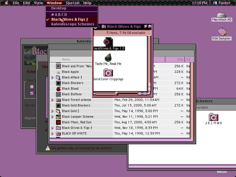Open the Macintosh HD disk icon
The width and height of the screenshot is (236, 177).
[x=222, y=15]
